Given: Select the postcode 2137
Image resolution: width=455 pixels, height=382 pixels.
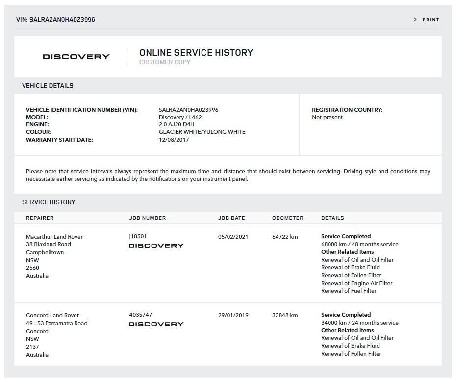Looking at the screenshot, I should coord(32,347).
